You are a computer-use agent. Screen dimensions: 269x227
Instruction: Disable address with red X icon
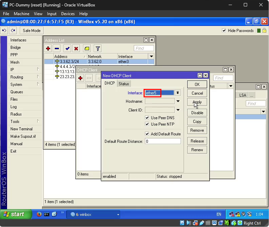[x=76, y=48]
